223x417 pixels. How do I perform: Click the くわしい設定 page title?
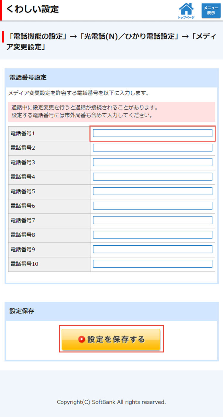coord(33,9)
